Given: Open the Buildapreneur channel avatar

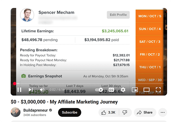Looking at the screenshot, I should click(x=16, y=112).
